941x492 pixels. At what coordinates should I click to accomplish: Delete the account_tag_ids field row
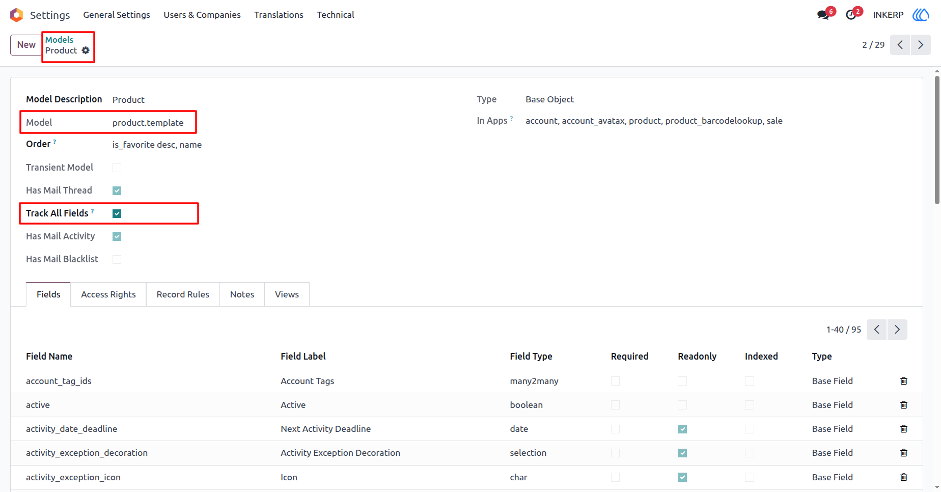point(904,381)
